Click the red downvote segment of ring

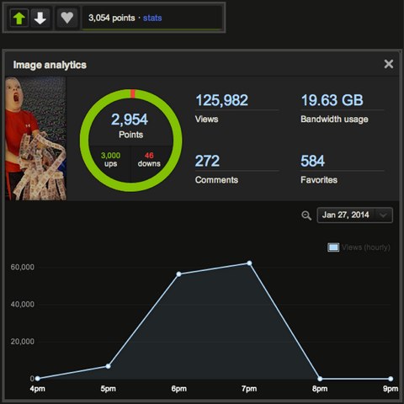click(133, 93)
